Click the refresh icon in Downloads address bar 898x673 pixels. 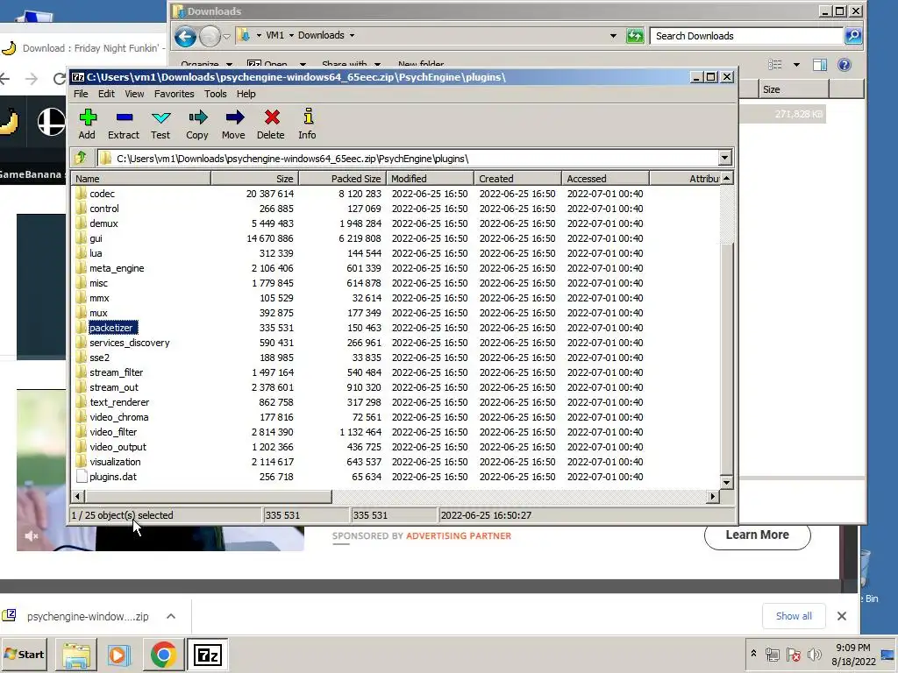[x=635, y=36]
